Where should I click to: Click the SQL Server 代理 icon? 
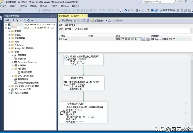[x=12, y=89]
